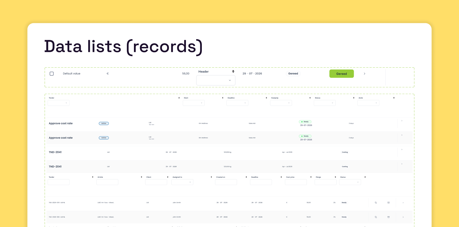The image size is (459, 227).
Task: Open the Klant filter dropdown
Action: pos(194,103)
